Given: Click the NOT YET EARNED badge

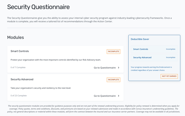Looking at the screenshot, I should (169, 76).
